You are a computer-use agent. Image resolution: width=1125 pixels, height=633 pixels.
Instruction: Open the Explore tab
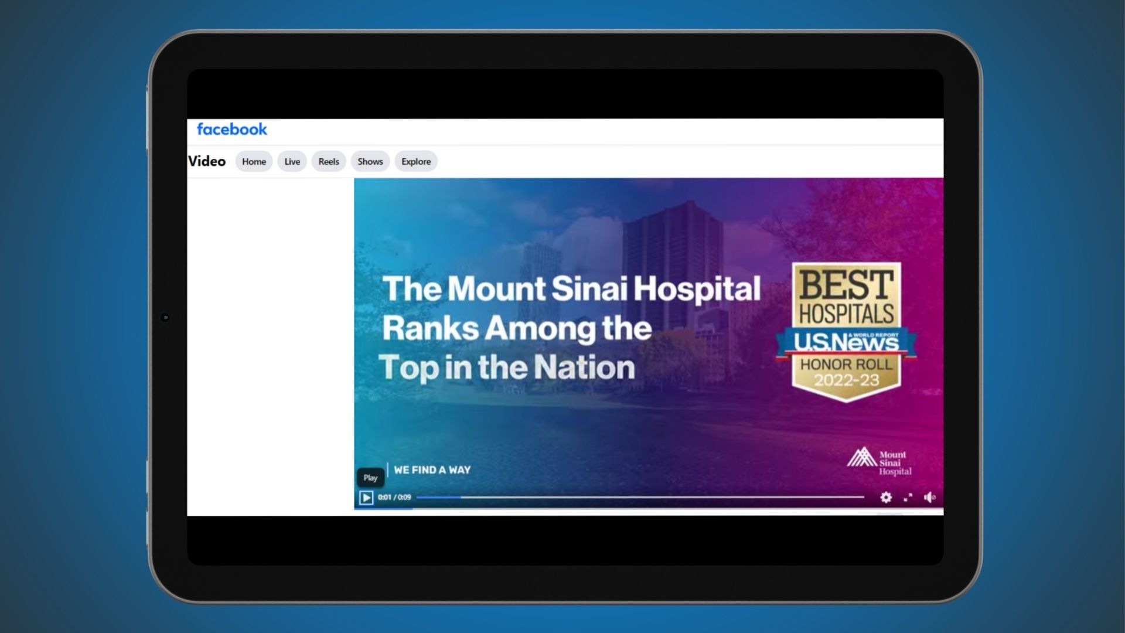(x=416, y=162)
